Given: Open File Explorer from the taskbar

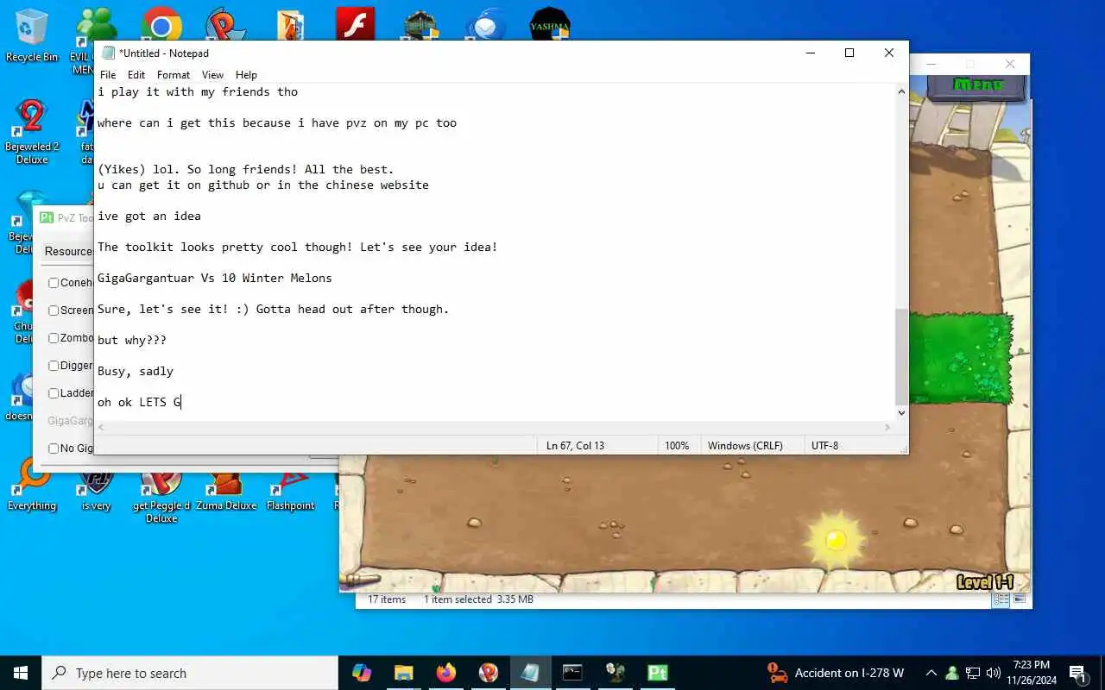Looking at the screenshot, I should pos(404,673).
